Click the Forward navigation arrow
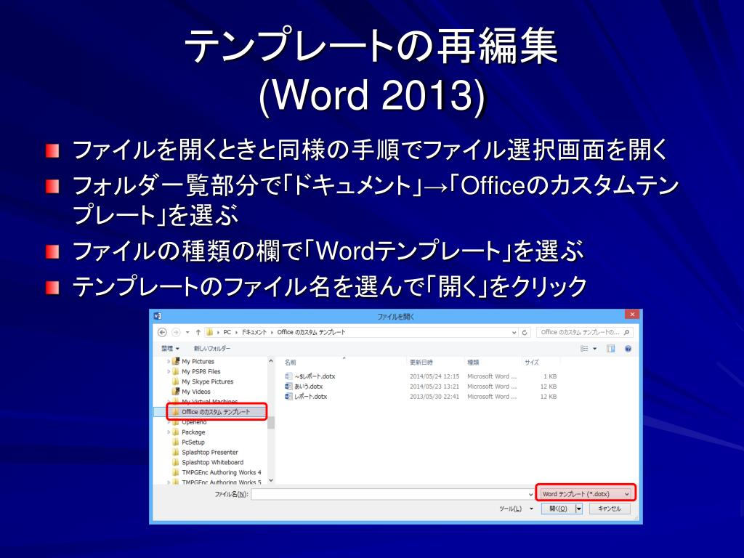 point(176,333)
